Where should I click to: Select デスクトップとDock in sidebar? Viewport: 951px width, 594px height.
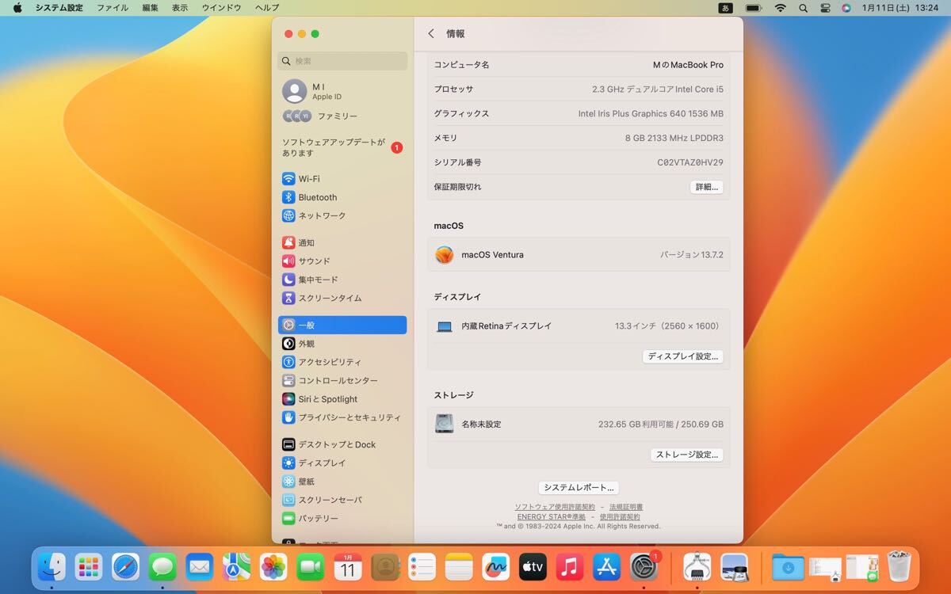coord(342,444)
